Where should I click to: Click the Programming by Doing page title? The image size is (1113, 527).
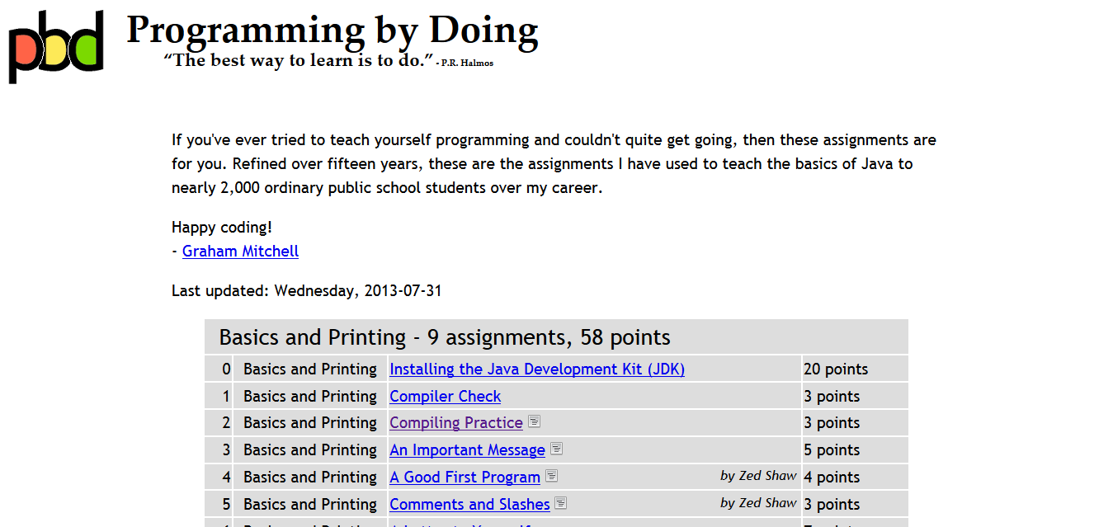coord(332,30)
